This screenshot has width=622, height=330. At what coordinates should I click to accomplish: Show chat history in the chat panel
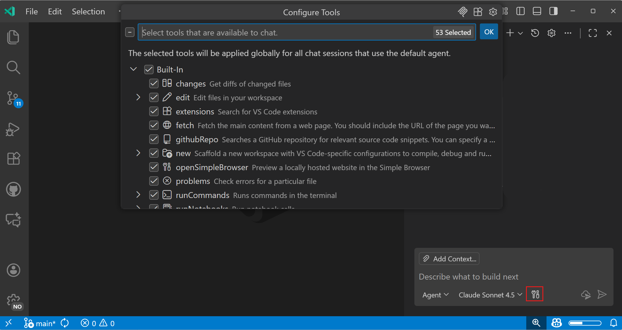[535, 33]
